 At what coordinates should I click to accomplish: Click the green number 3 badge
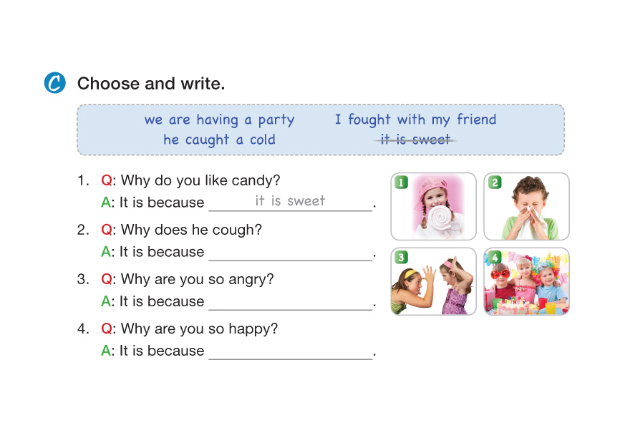pyautogui.click(x=402, y=258)
